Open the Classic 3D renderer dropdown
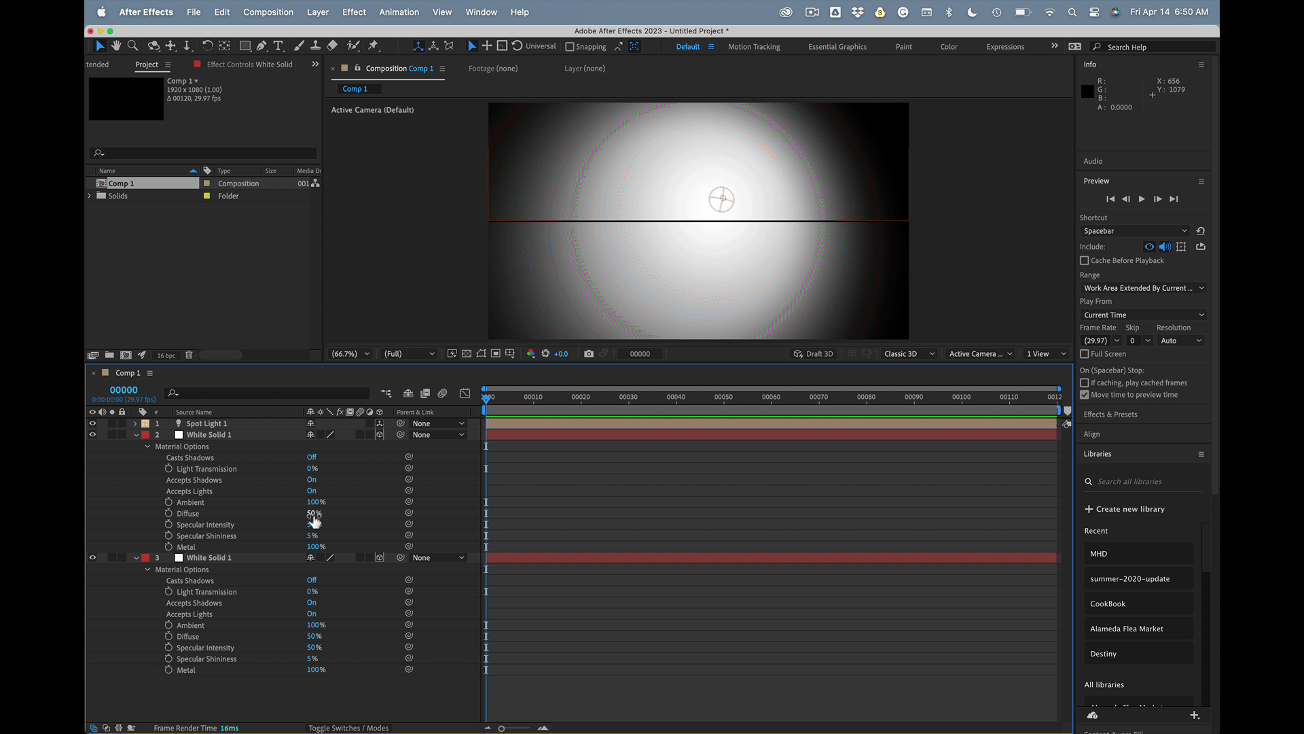Image resolution: width=1304 pixels, height=734 pixels. click(x=909, y=353)
